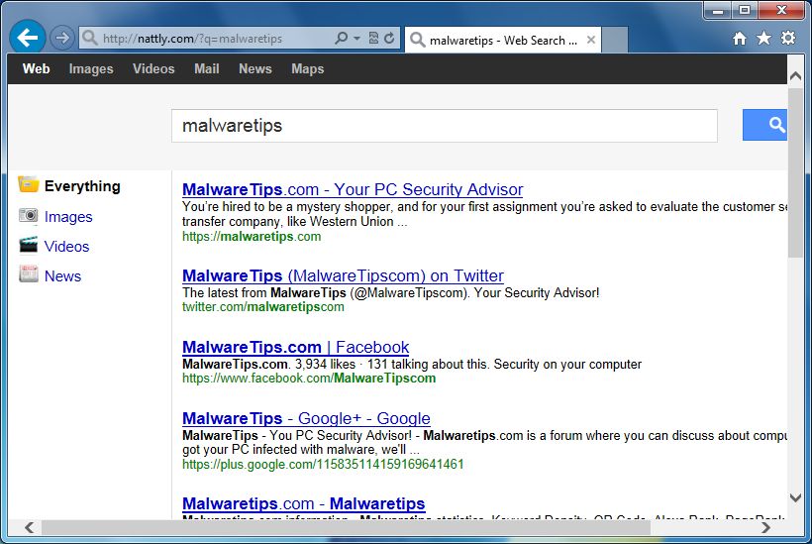Screen dimensions: 812x544
Task: Click the facebook.com/MalwareTipscom green URL
Action: 309,379
